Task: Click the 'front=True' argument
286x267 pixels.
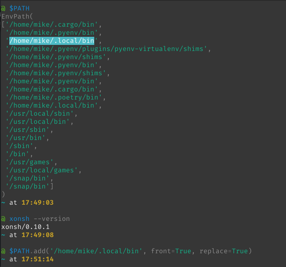Action: tap(171, 251)
